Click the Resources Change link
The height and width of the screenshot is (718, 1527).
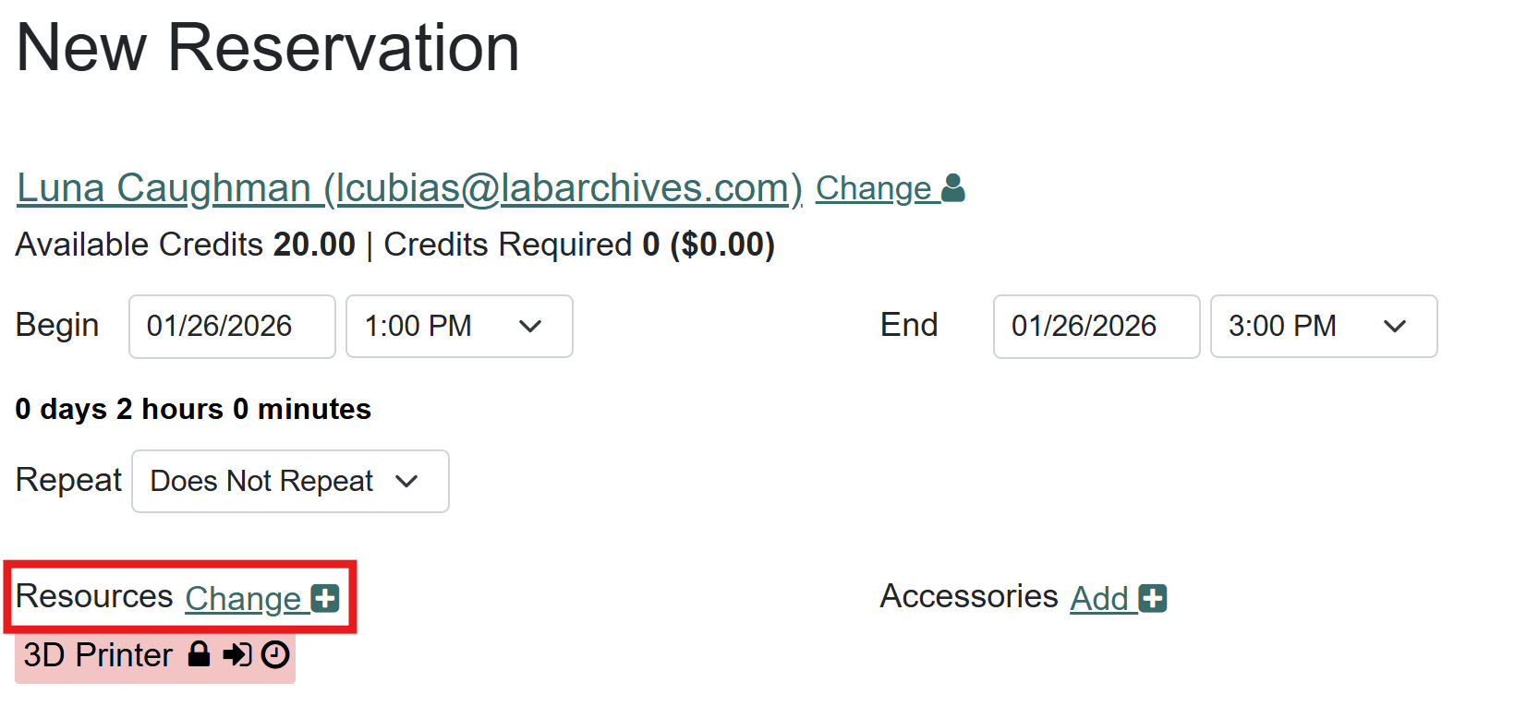[243, 599]
